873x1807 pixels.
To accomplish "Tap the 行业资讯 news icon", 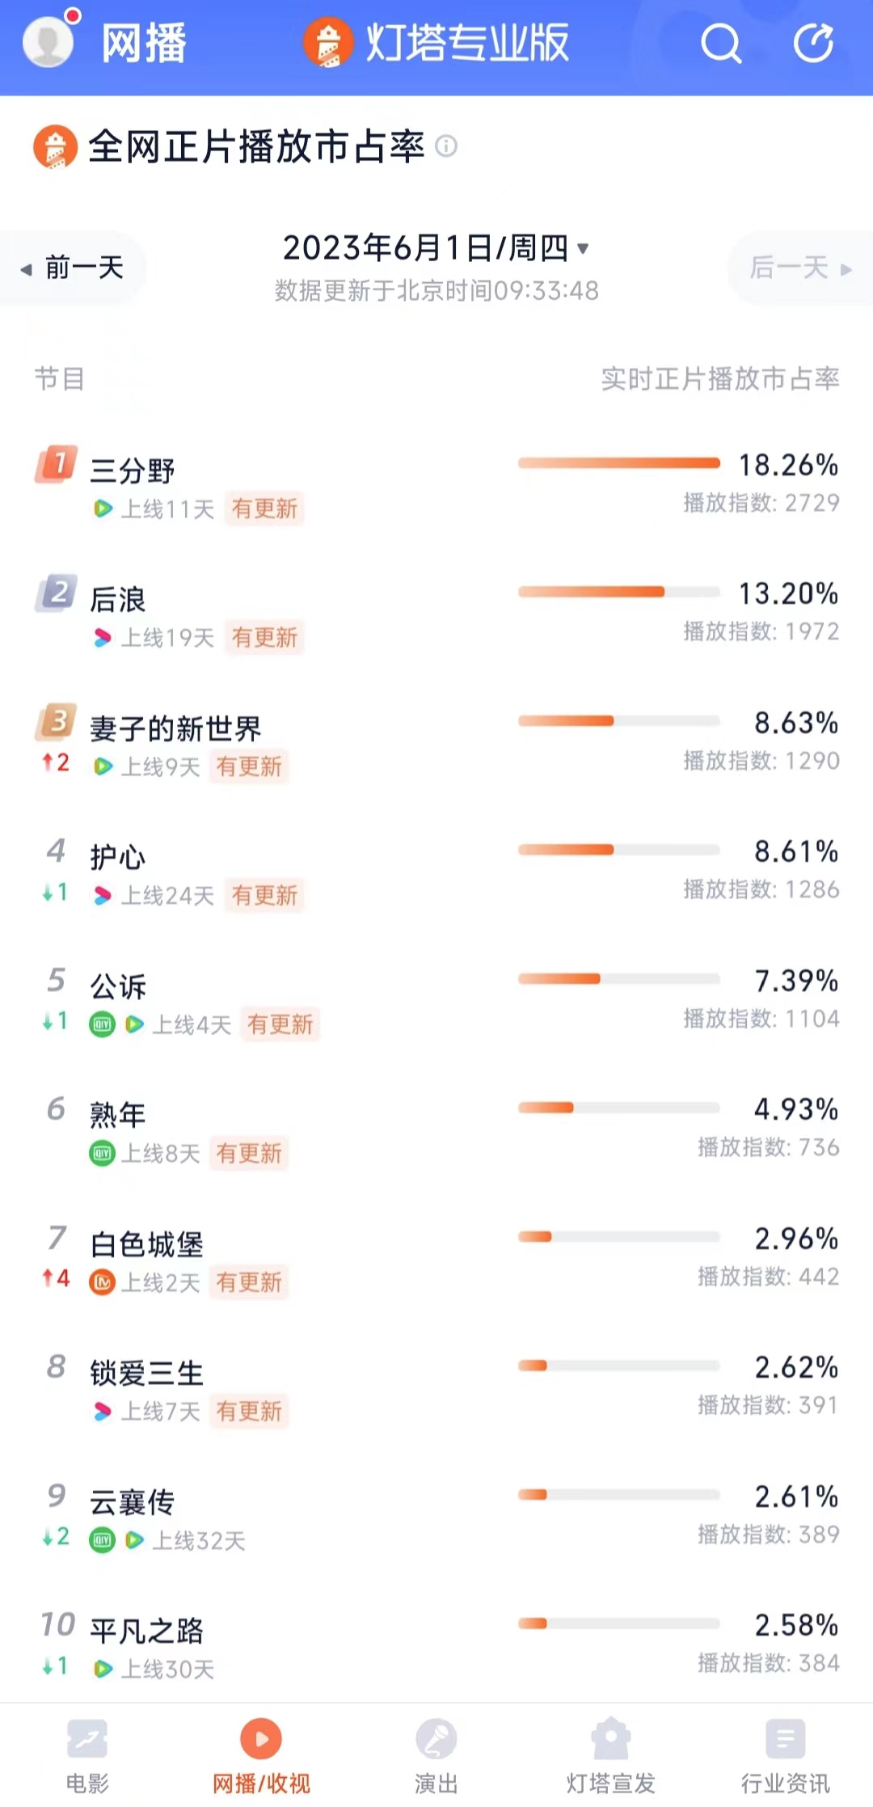I will (x=785, y=1739).
